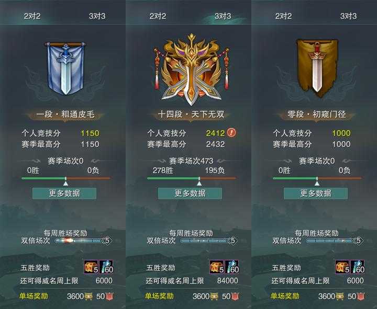Click the blue sword banner rank emblem
This screenshot has width=377, height=309.
(x=65, y=68)
